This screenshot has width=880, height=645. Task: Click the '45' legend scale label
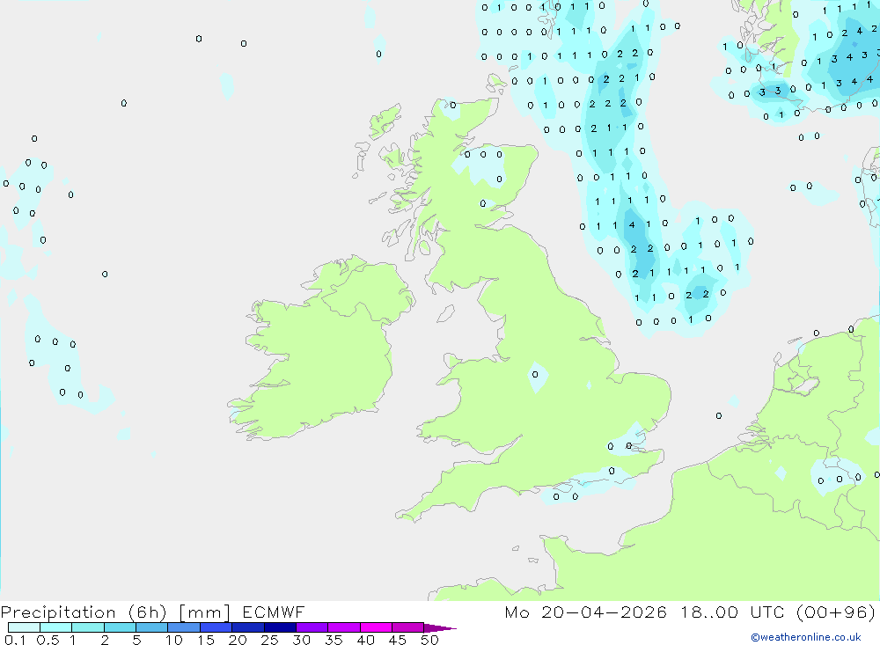pos(398,640)
